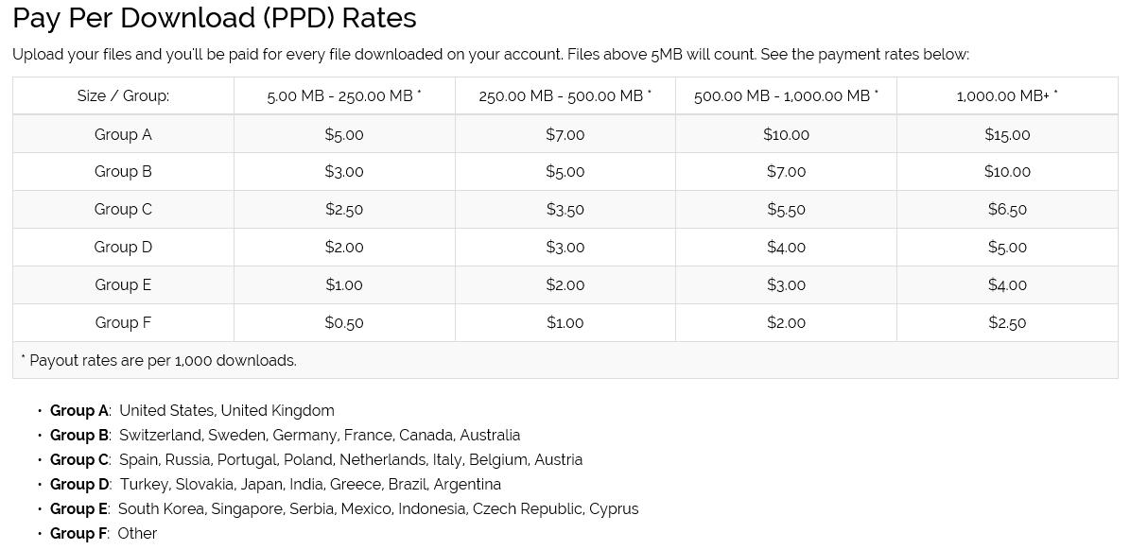Click the $0.50 rate for Group F

344,322
